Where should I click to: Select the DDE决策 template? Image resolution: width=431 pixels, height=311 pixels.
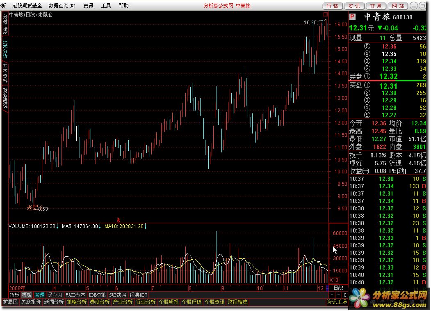[x=97, y=295]
